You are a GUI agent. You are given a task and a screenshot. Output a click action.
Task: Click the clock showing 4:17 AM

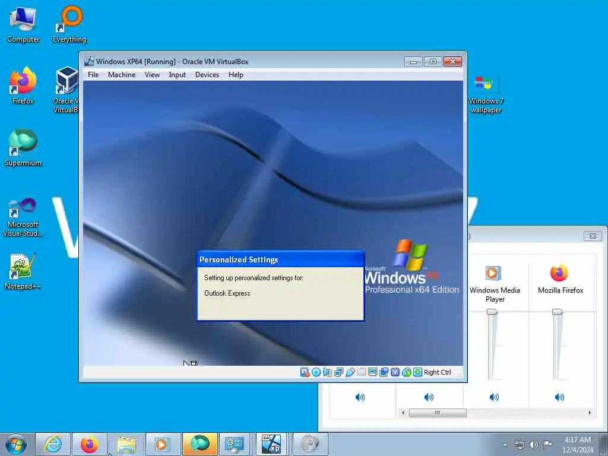tap(578, 445)
